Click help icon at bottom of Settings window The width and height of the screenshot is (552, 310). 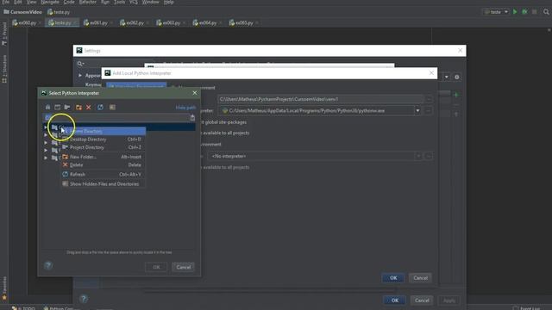(x=84, y=299)
